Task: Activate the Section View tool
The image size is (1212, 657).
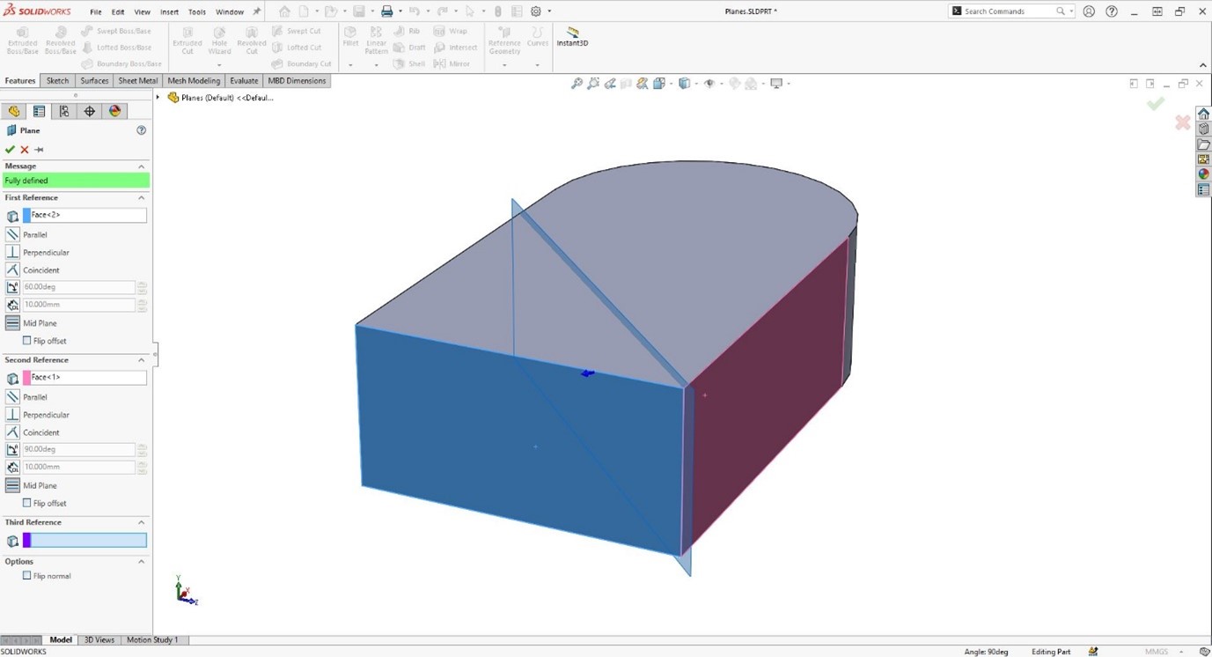Action: [642, 83]
